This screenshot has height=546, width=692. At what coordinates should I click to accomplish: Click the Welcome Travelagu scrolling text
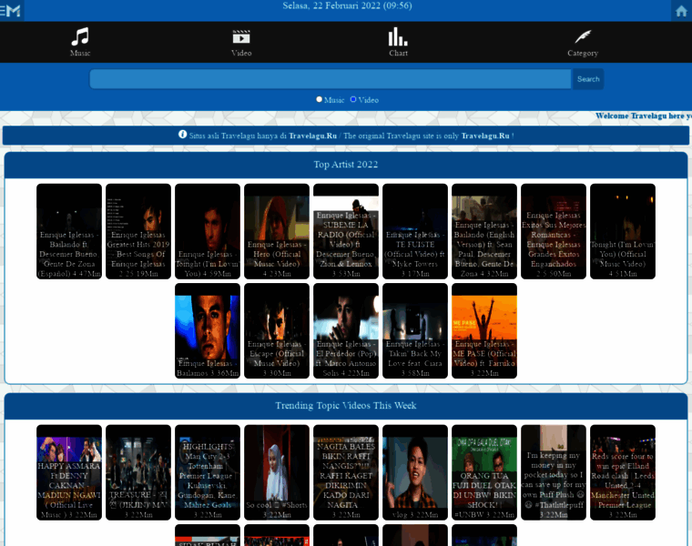[x=644, y=116]
